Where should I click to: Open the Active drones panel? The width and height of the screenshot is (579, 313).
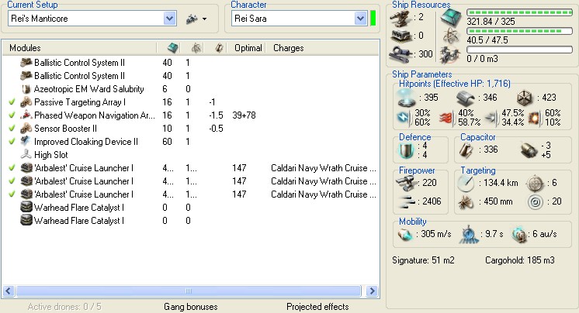pyautogui.click(x=64, y=307)
